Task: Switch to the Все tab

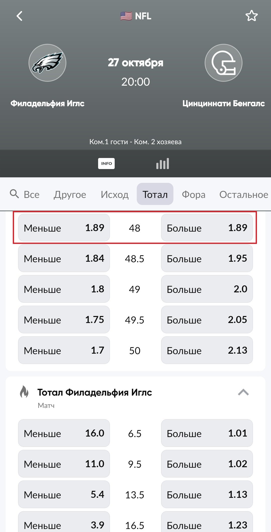Action: 32,195
